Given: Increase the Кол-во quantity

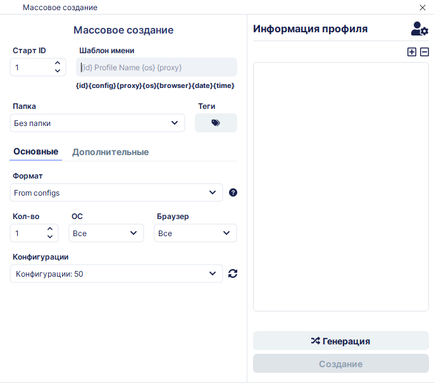Looking at the screenshot, I should click(x=50, y=229).
